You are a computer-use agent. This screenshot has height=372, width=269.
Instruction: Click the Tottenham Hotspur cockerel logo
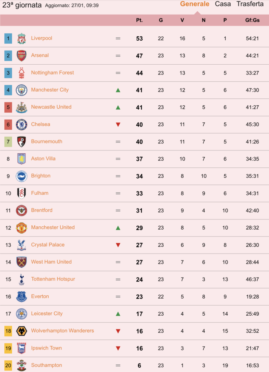pyautogui.click(x=21, y=279)
